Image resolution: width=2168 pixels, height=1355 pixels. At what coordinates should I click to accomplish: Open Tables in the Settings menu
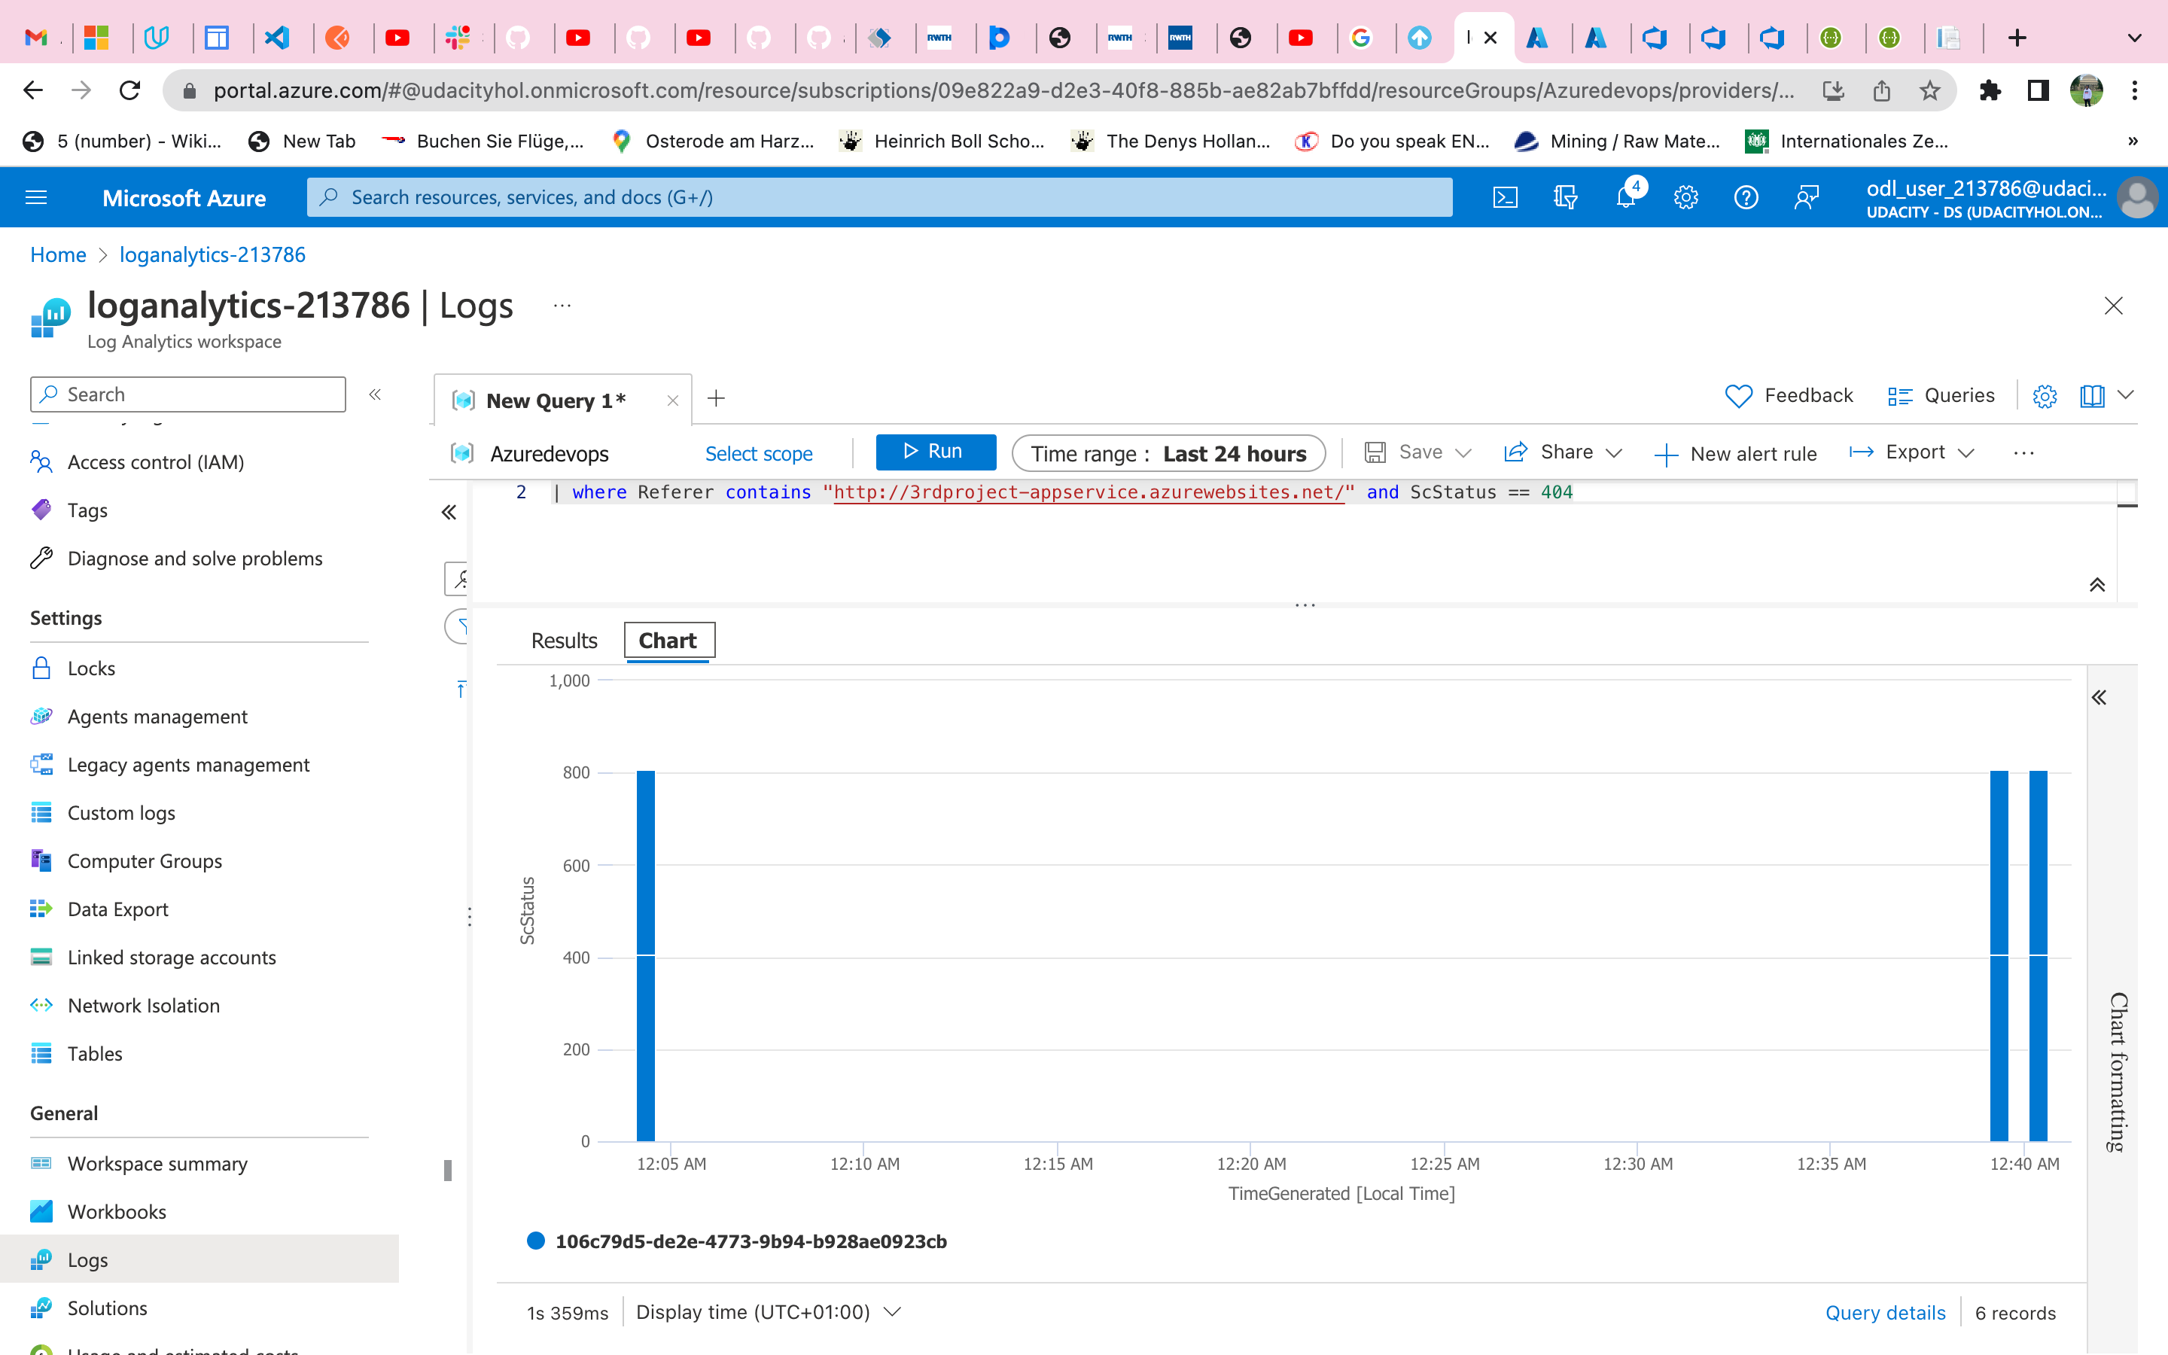coord(95,1054)
